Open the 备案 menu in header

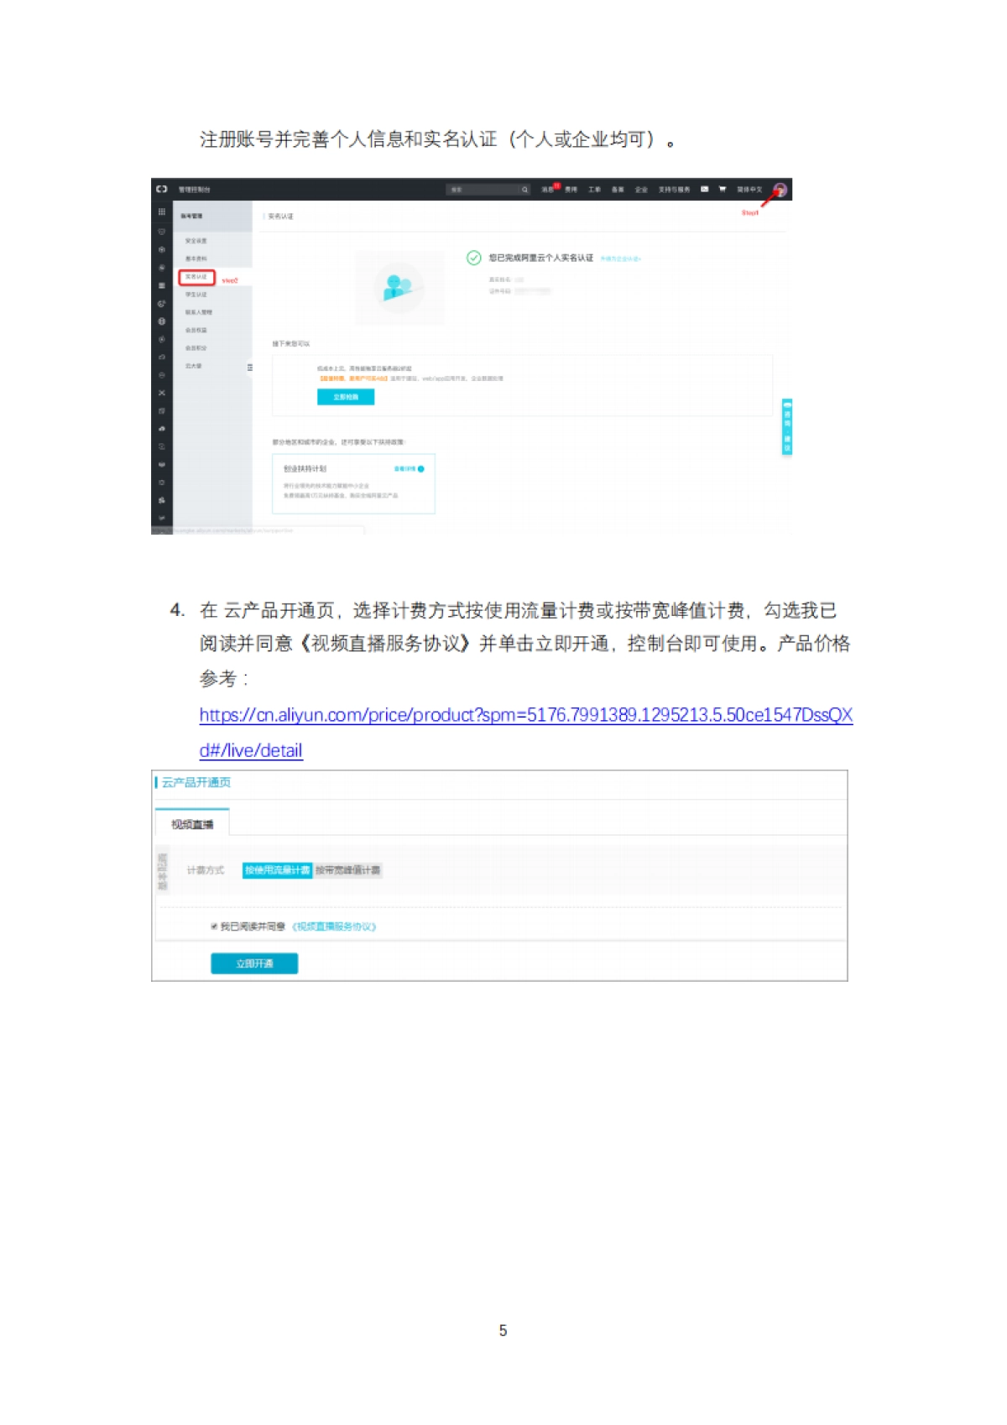pyautogui.click(x=618, y=190)
